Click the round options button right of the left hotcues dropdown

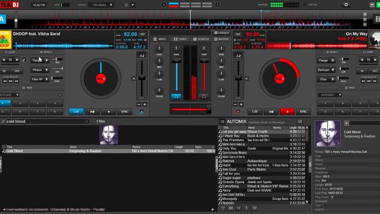coord(59,95)
